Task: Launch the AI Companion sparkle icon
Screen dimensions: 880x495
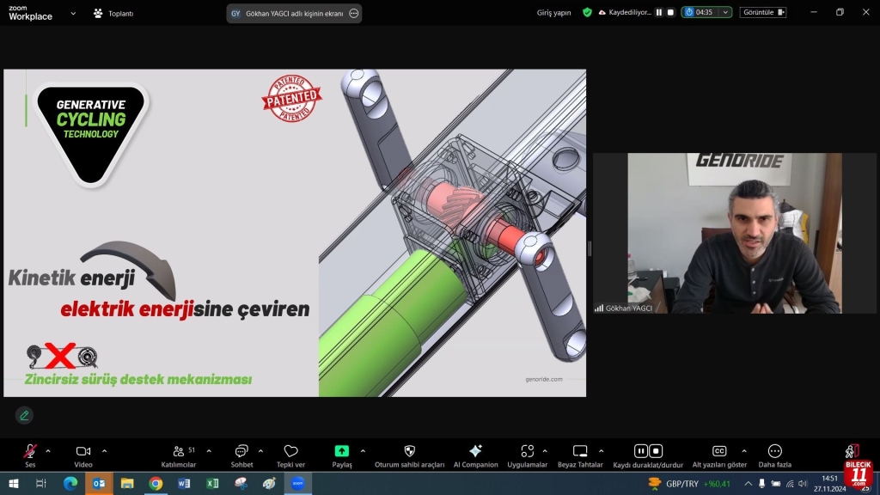Action: 475,451
